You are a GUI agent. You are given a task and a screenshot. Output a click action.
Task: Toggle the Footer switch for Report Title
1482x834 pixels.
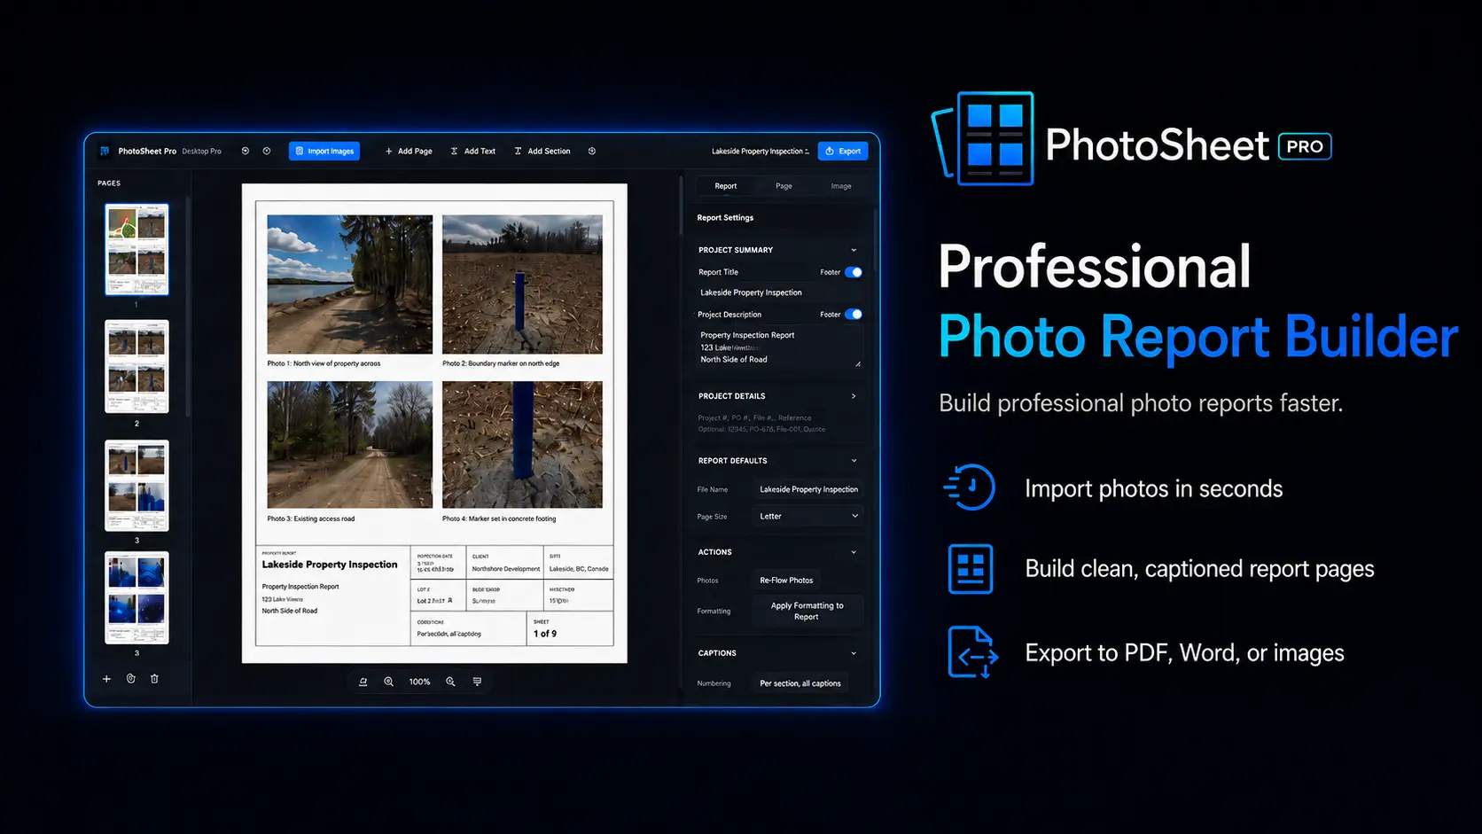pos(854,272)
